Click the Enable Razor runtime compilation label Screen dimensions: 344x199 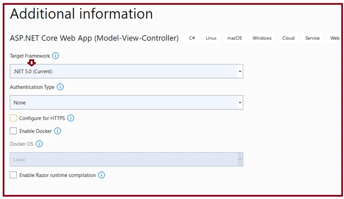click(x=57, y=175)
